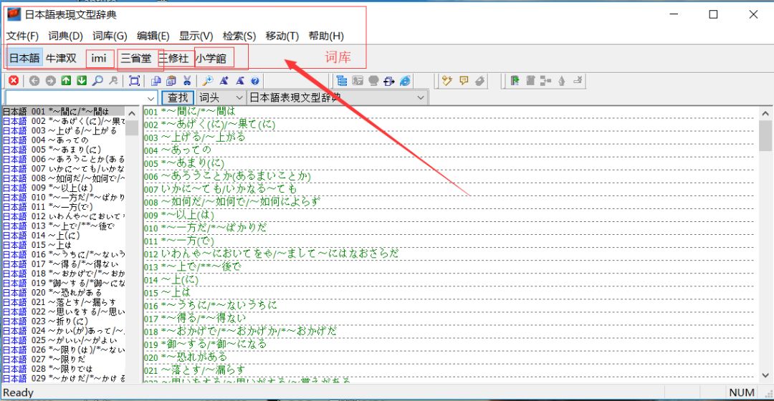774x401 pixels.
Task: Click the blue question mark help icon
Action: [255, 81]
